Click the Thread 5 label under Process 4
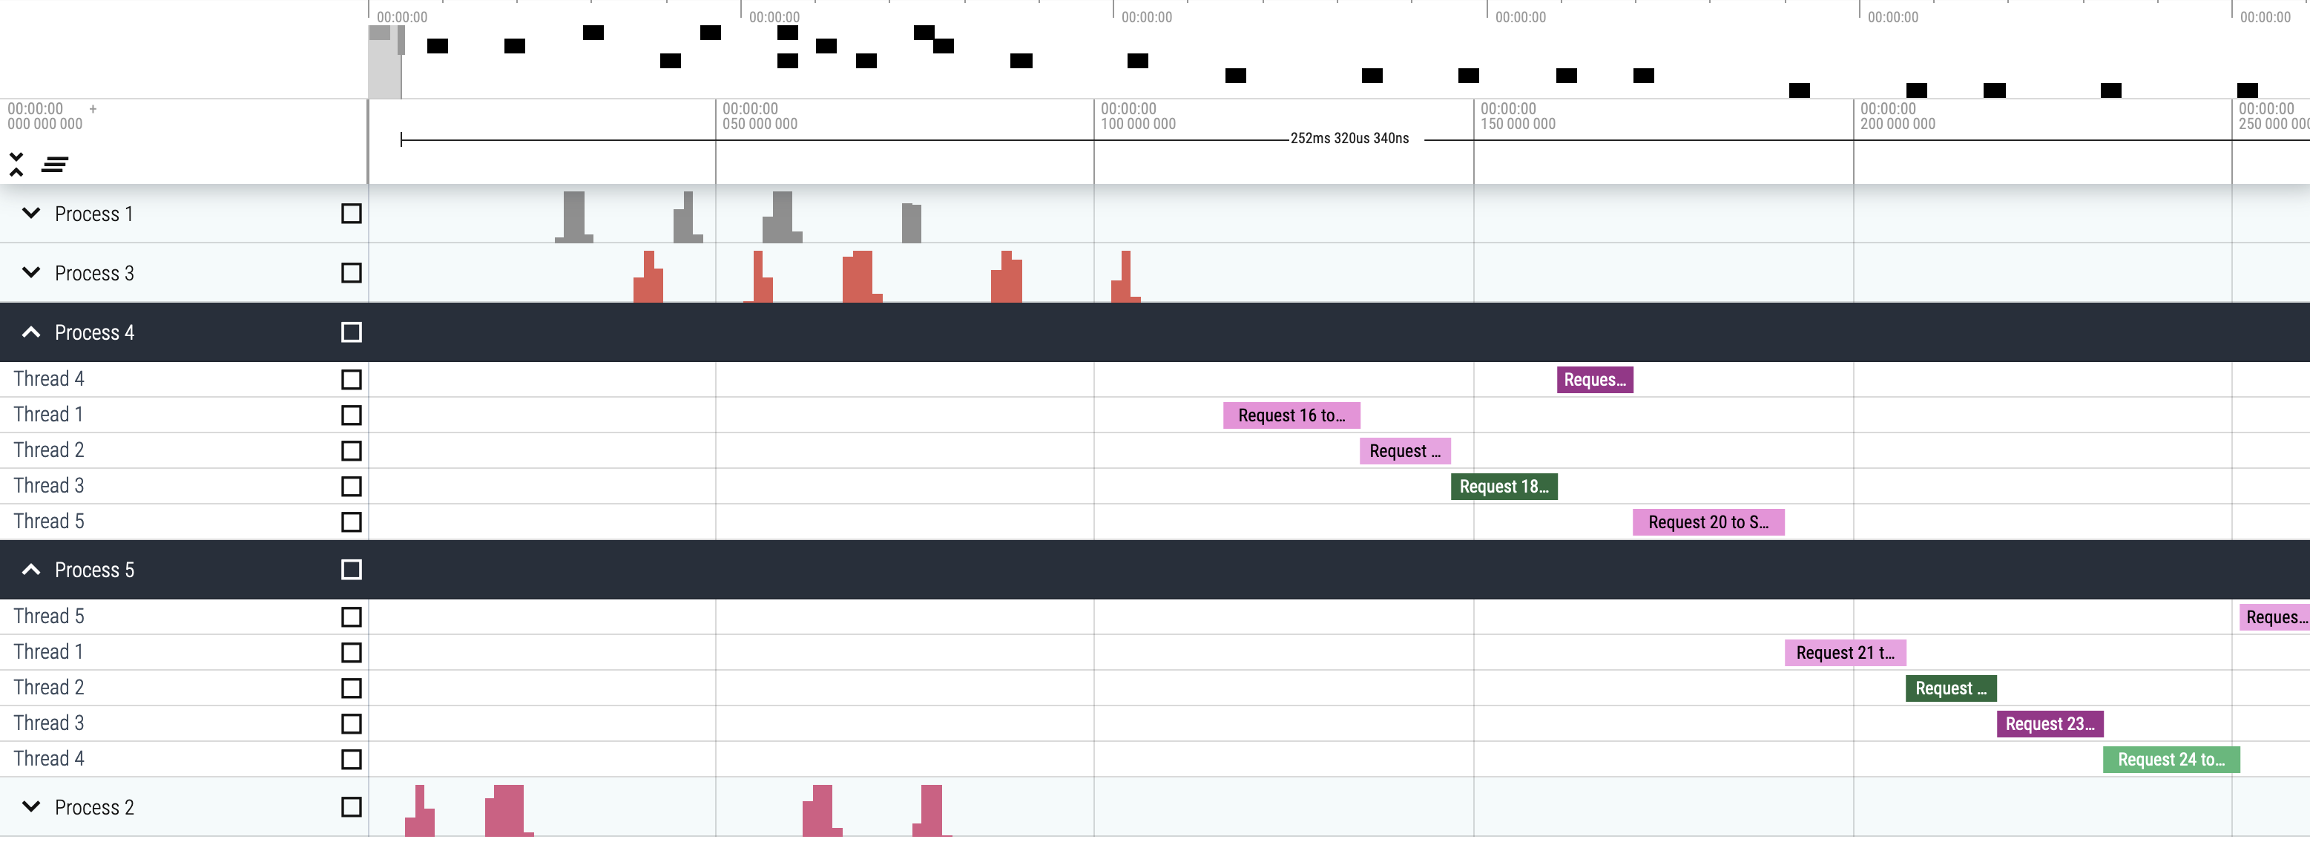The width and height of the screenshot is (2310, 865). (48, 522)
